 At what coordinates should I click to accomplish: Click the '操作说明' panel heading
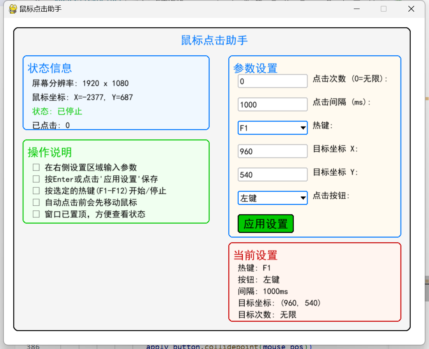49,152
